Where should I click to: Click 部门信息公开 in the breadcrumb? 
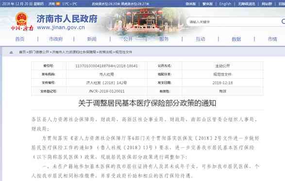[x=39, y=52]
